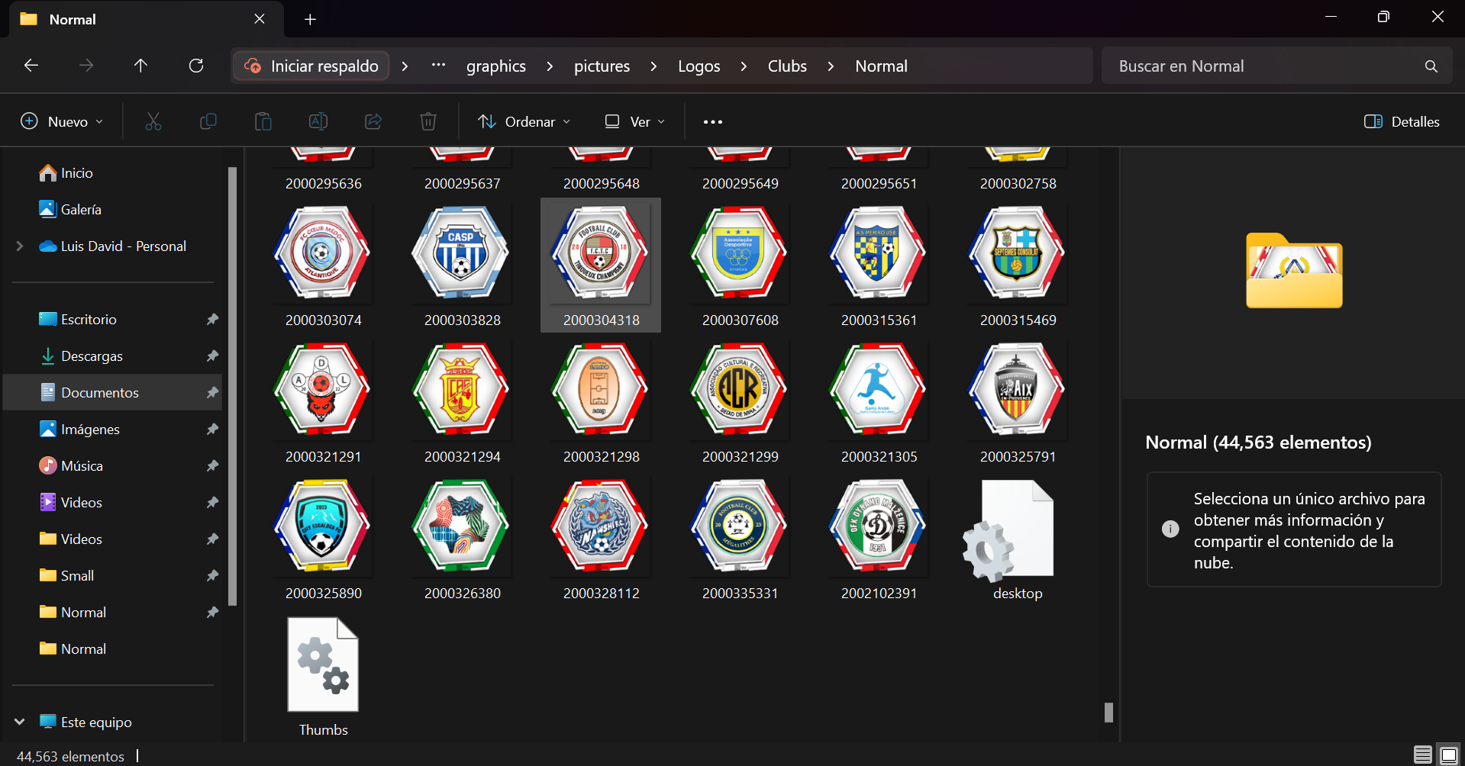Expand chevron after Clubs breadcrumb
The height and width of the screenshot is (766, 1465).
(831, 66)
